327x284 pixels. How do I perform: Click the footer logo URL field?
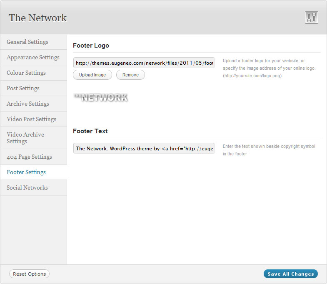[x=144, y=63]
